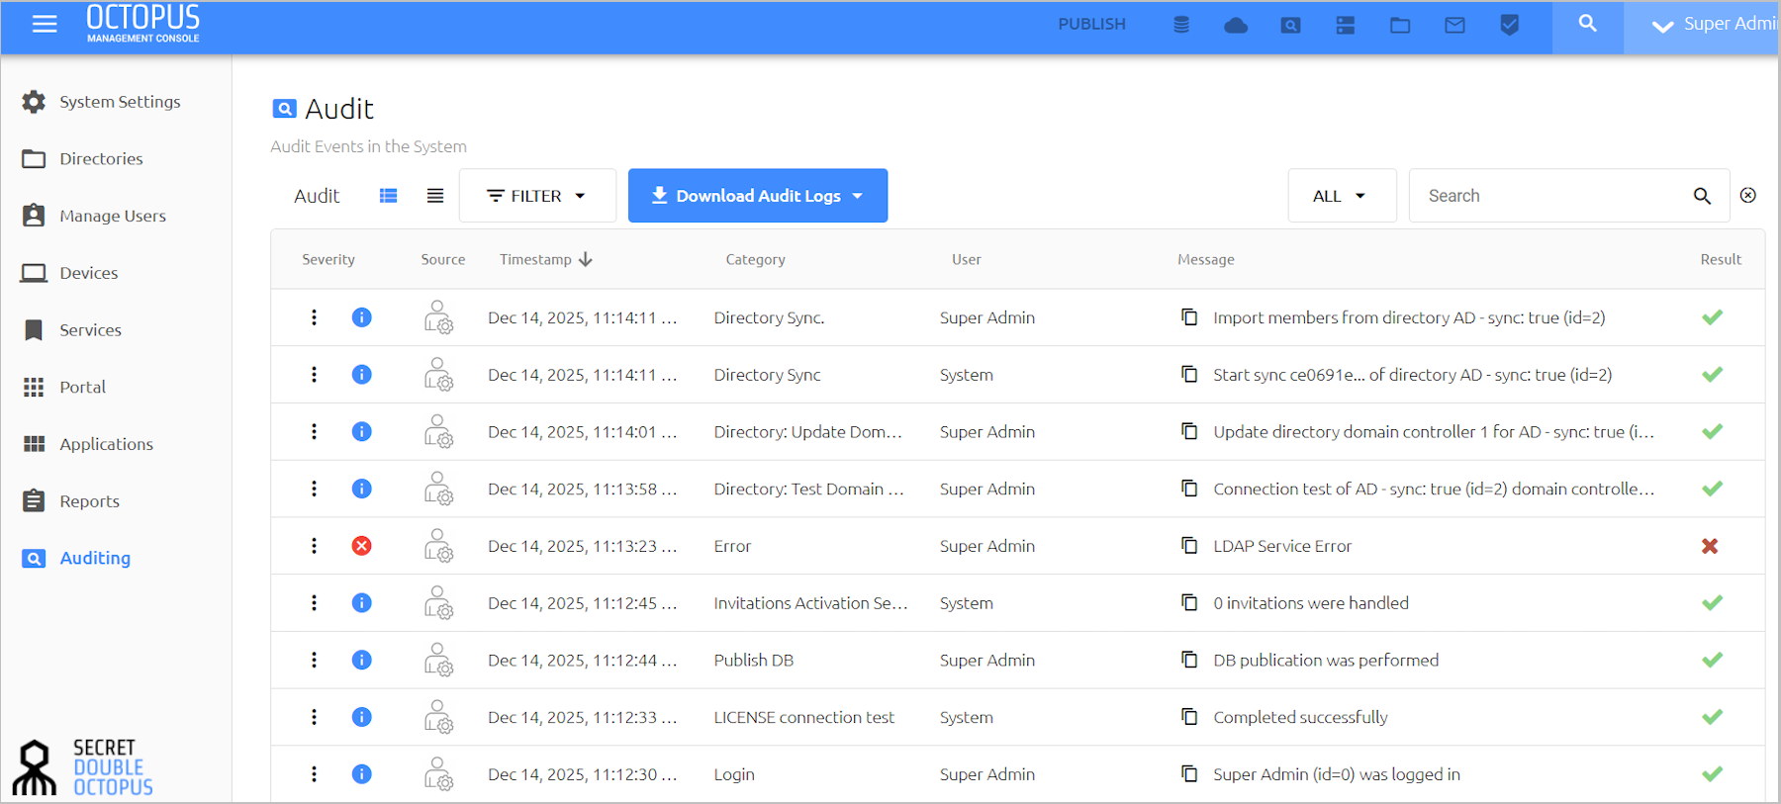The image size is (1781, 804).
Task: Open the top bar search magnifier
Action: coord(1587,24)
